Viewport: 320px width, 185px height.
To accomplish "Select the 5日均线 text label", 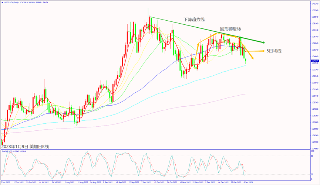I will (x=274, y=51).
